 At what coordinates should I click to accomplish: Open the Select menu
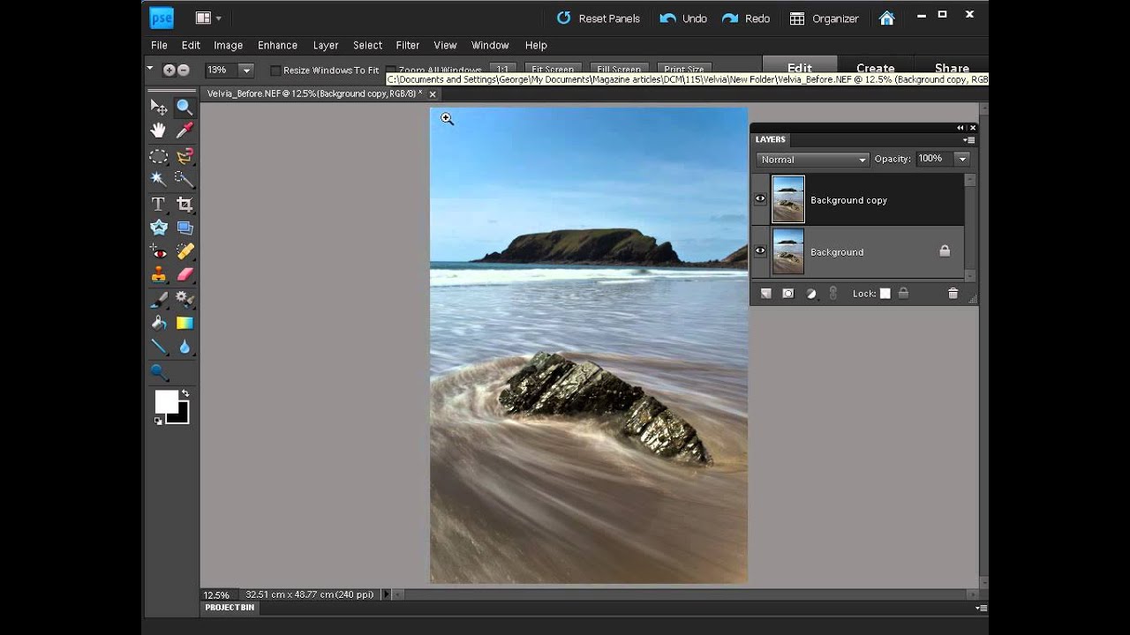coord(367,45)
